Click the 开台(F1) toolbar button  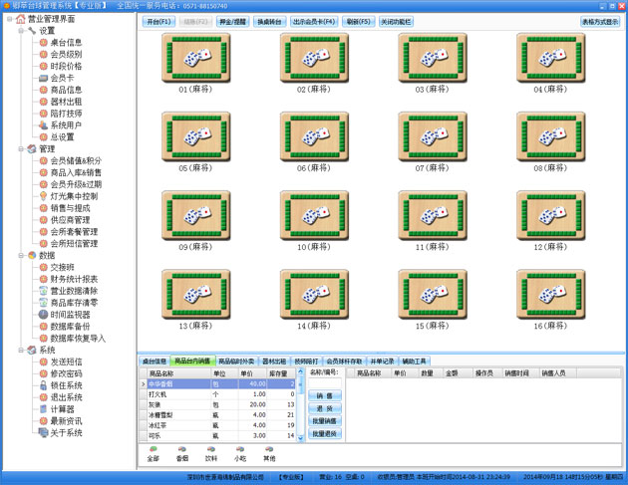pos(158,21)
